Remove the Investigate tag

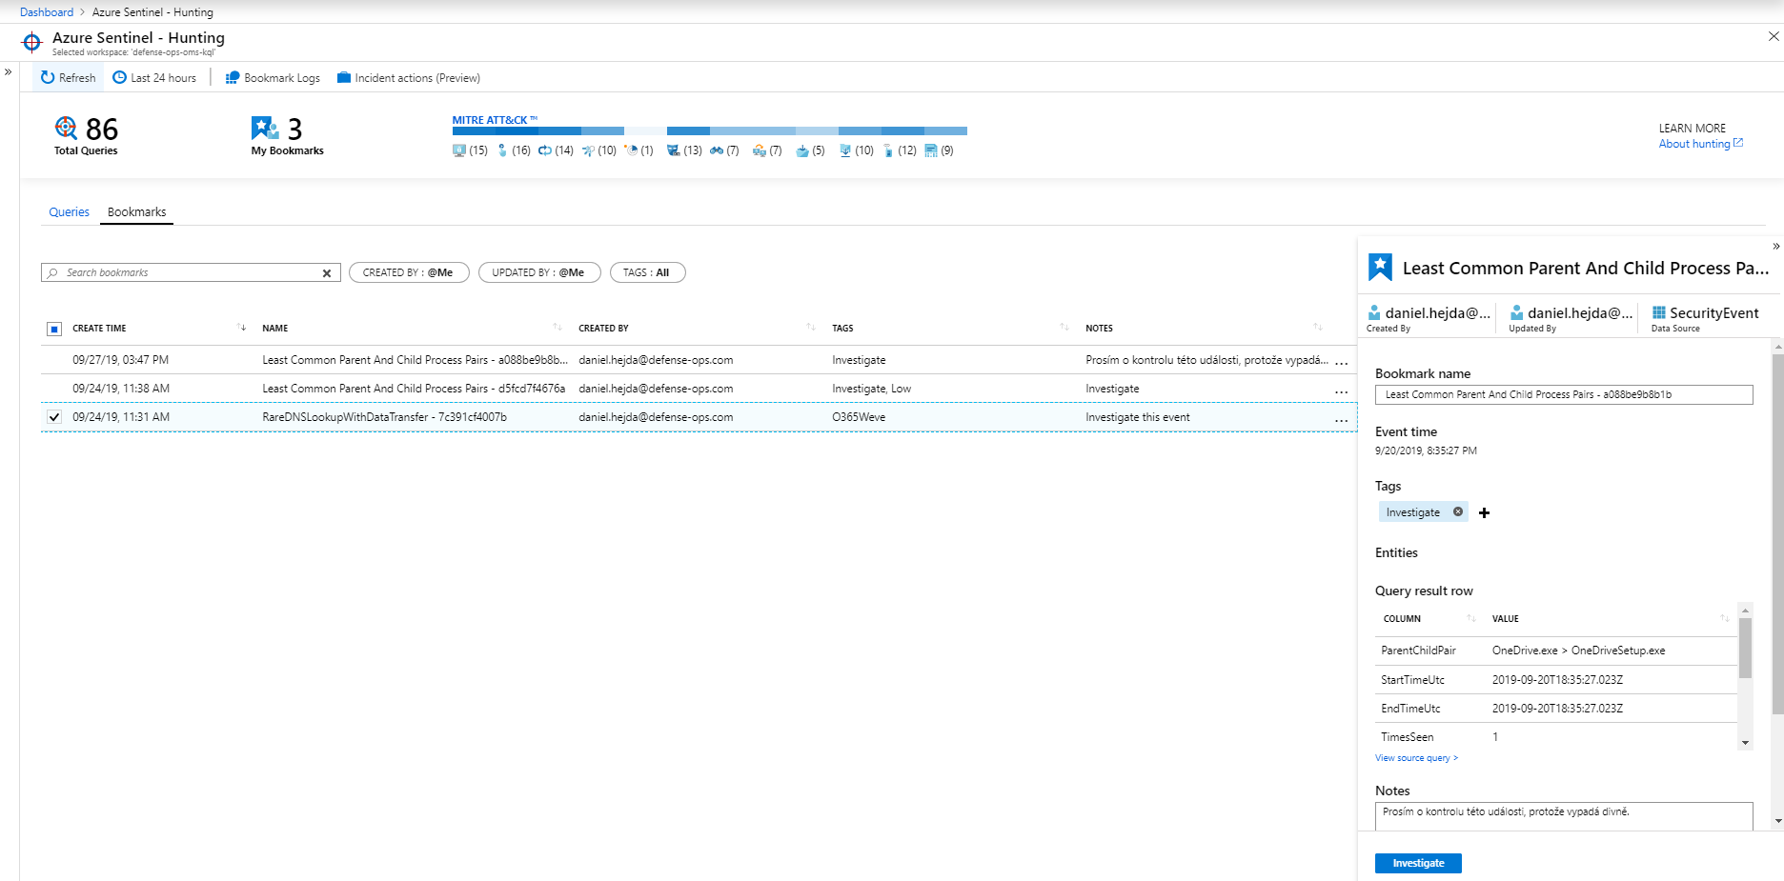pyautogui.click(x=1458, y=511)
